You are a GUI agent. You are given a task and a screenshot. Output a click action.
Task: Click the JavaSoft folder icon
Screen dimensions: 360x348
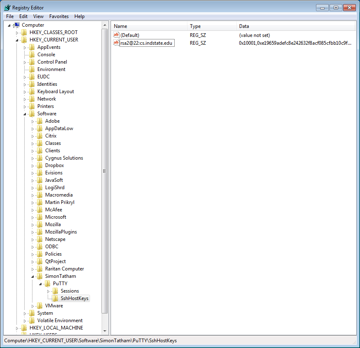click(x=40, y=180)
